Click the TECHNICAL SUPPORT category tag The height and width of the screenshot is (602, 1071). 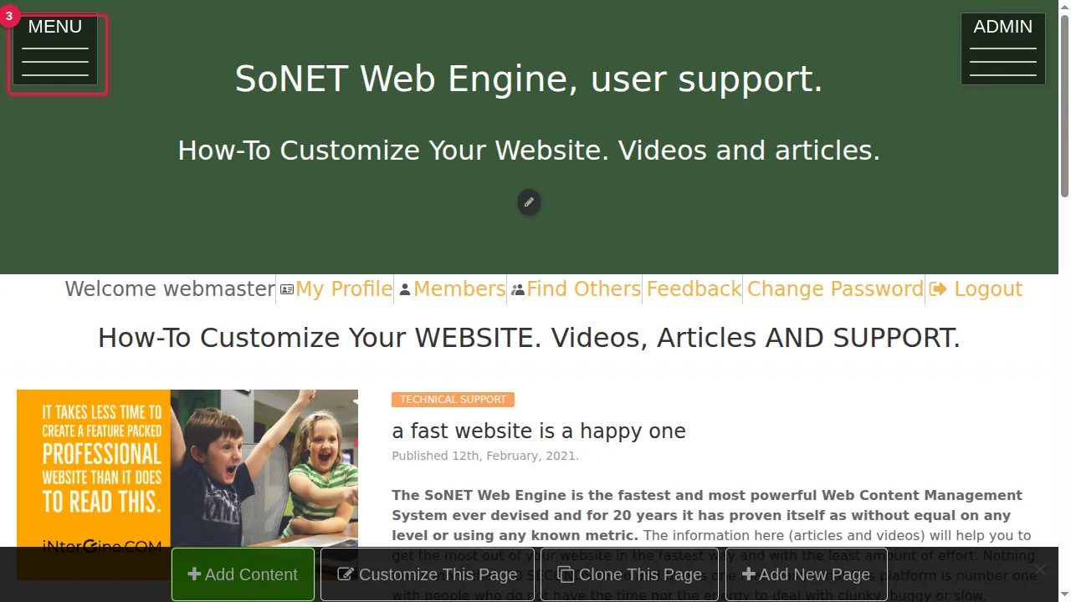click(x=453, y=400)
